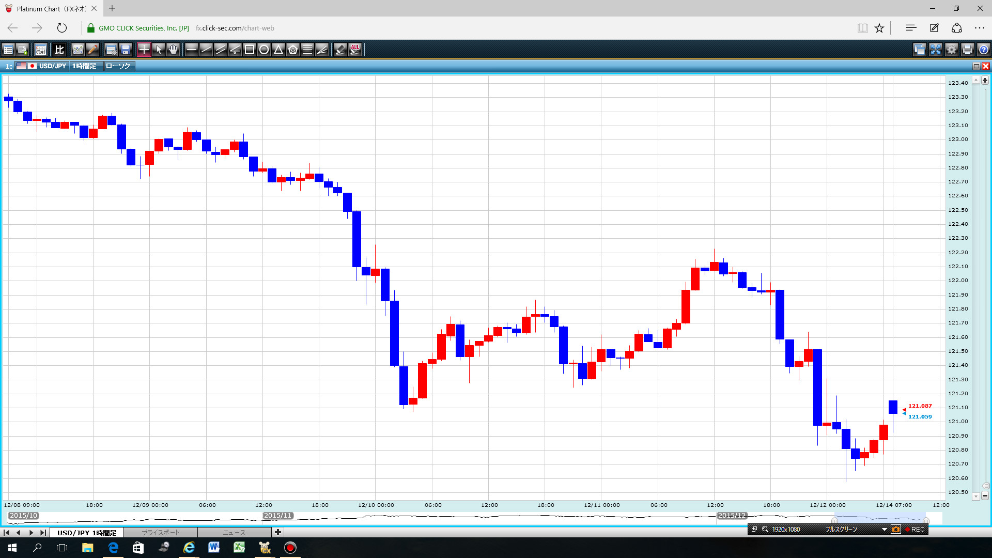This screenshot has width=992, height=558.
Task: Select the arrow pointer tool
Action: (x=159, y=50)
